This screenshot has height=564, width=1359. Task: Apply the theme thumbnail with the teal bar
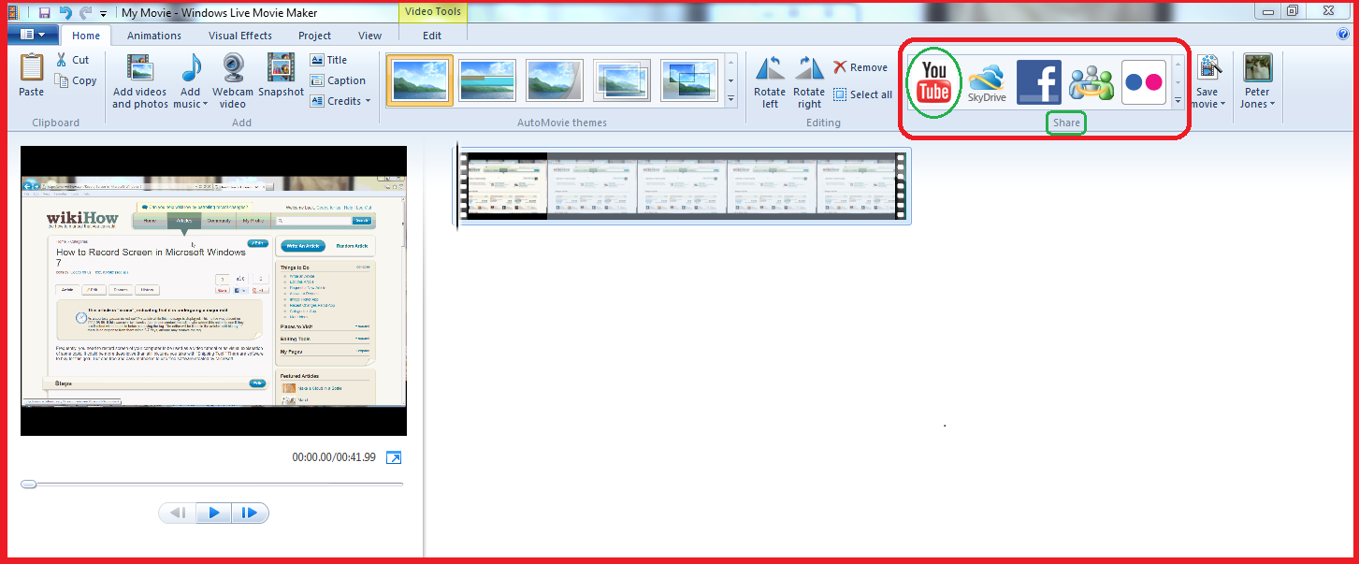click(487, 80)
